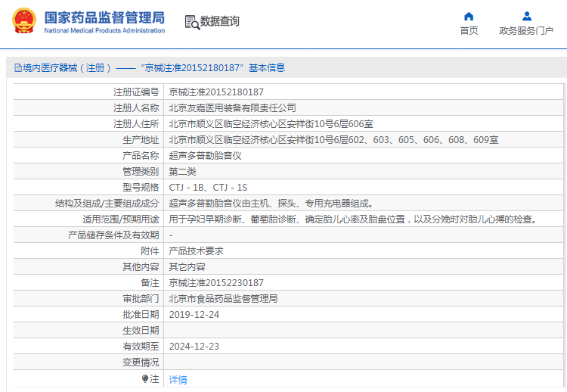Click the lightbulb 注 icon

[145, 379]
